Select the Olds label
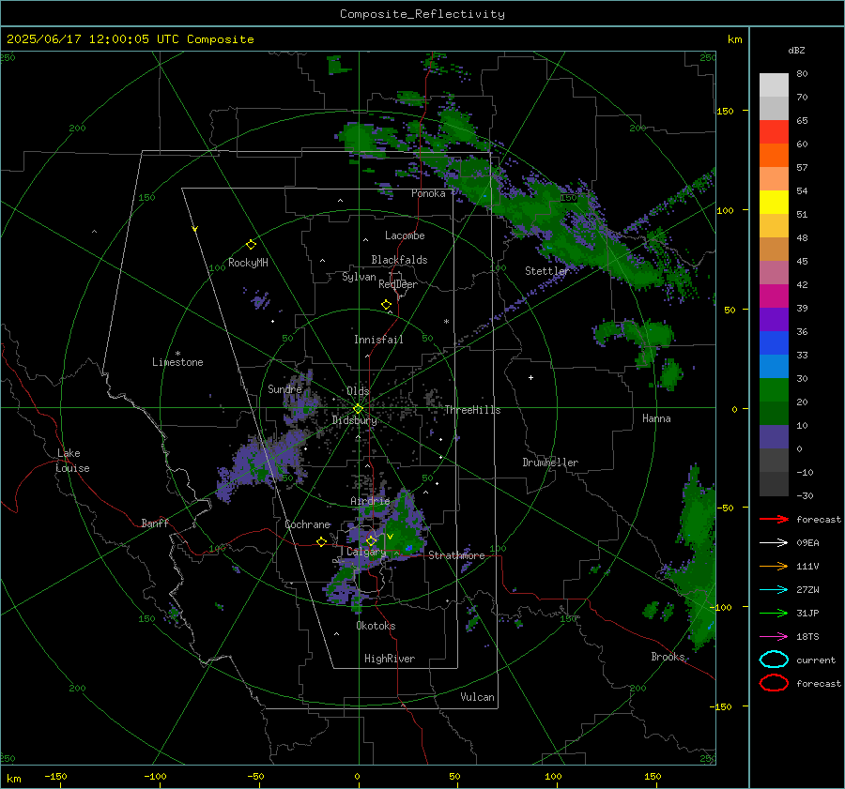 pos(358,390)
